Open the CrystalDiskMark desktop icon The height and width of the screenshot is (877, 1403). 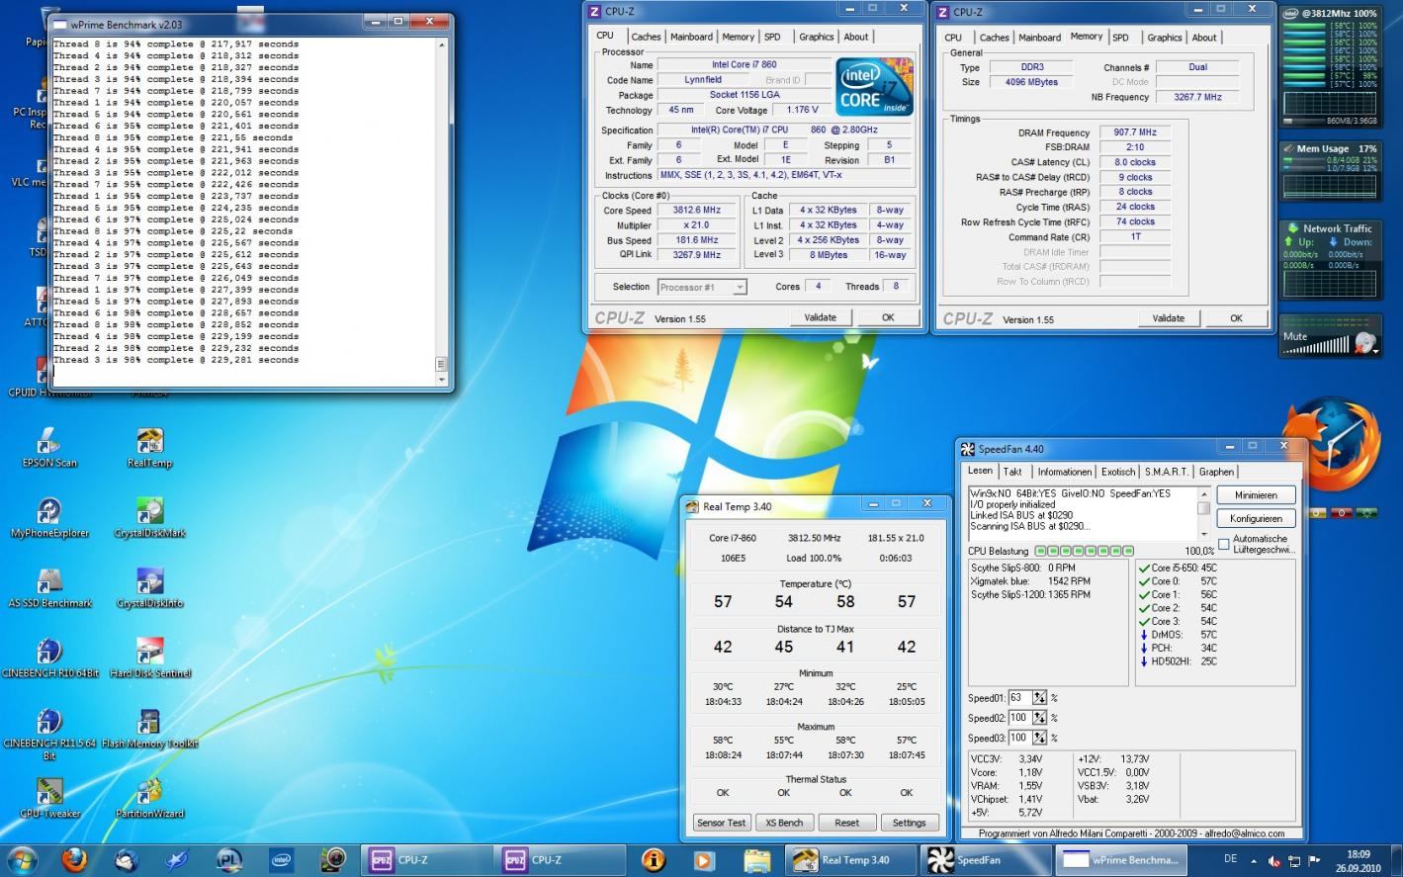pyautogui.click(x=149, y=517)
